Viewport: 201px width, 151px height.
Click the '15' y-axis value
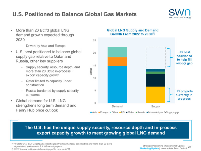tap(94, 65)
